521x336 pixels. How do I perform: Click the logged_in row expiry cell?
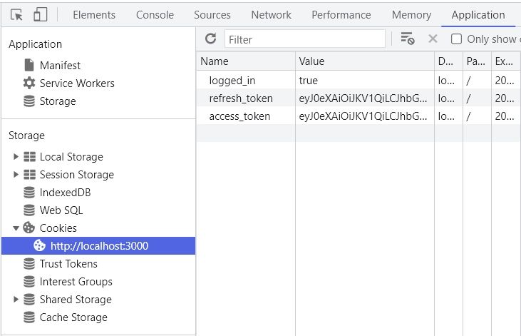point(506,80)
